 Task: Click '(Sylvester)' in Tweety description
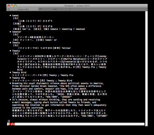(x=67, y=62)
